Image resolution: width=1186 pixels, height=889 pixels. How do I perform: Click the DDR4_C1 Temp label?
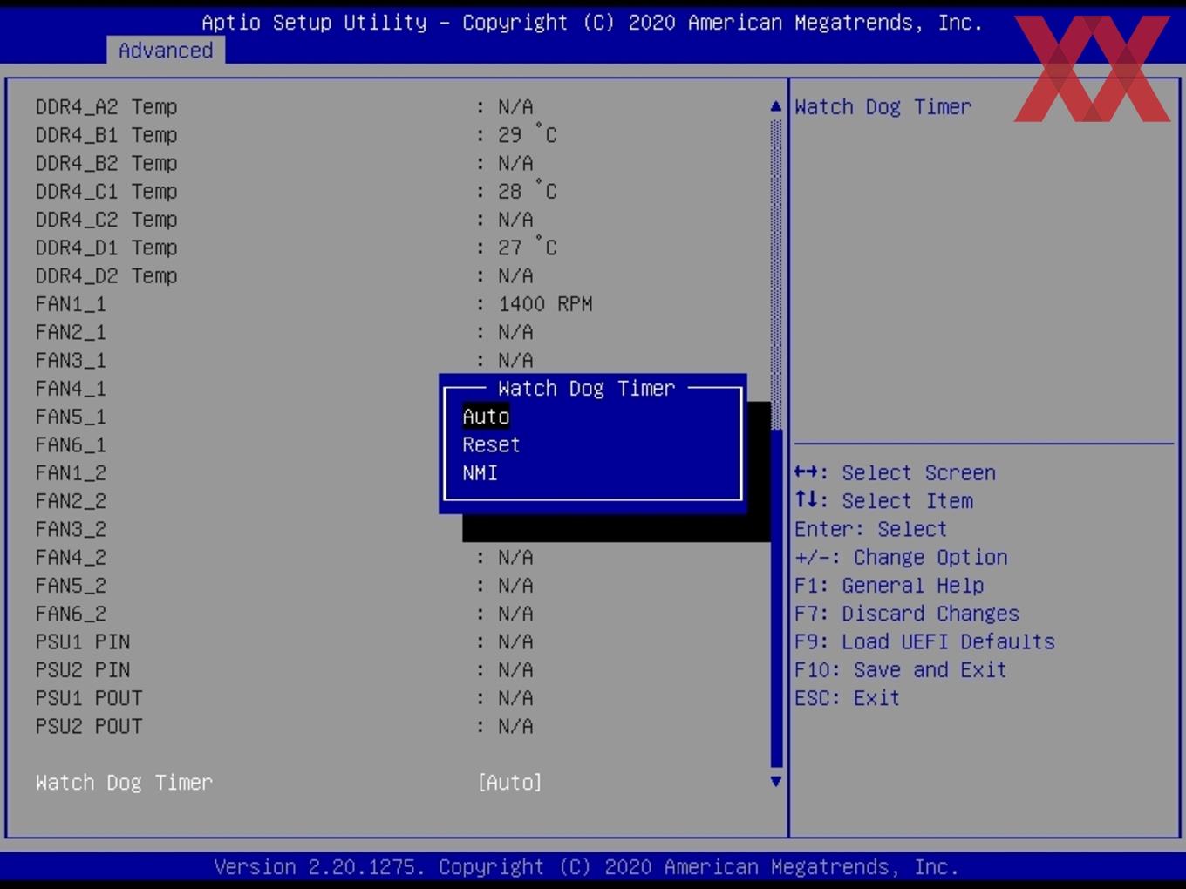click(x=106, y=191)
